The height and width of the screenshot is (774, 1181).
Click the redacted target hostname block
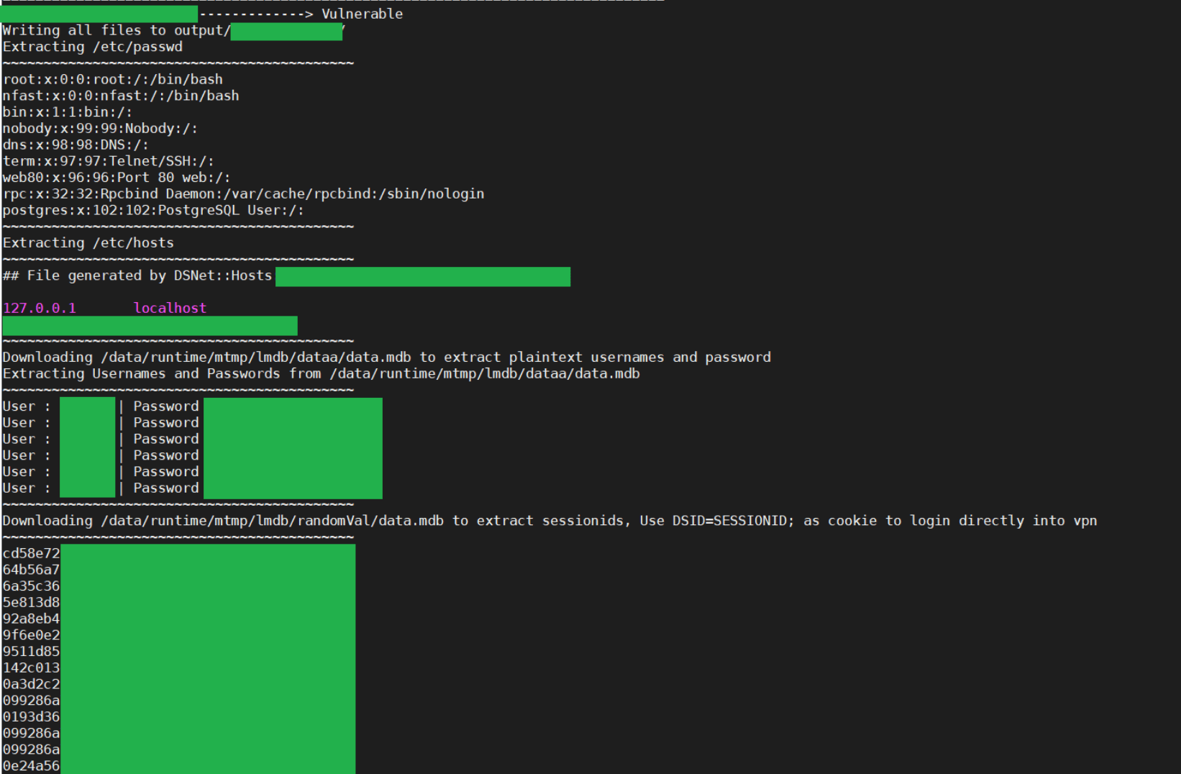coord(99,13)
